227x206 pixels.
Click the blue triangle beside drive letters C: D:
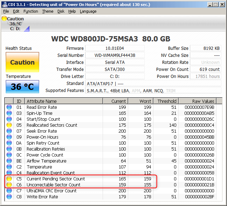tap(27, 29)
